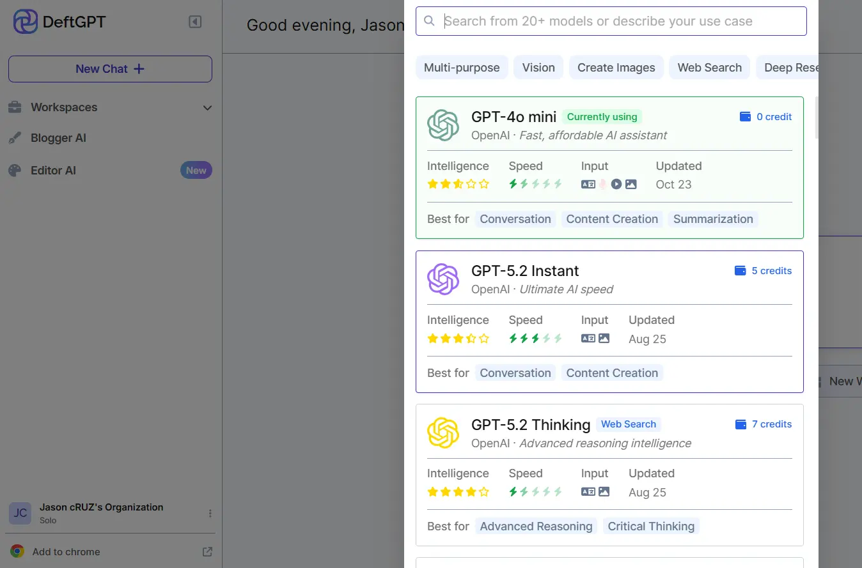
Task: Click the wallet icon beside 5 credits
Action: tap(741, 271)
